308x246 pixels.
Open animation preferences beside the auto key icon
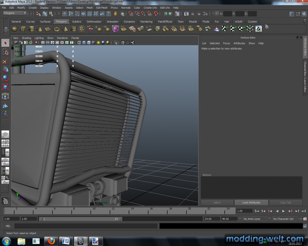(x=305, y=219)
